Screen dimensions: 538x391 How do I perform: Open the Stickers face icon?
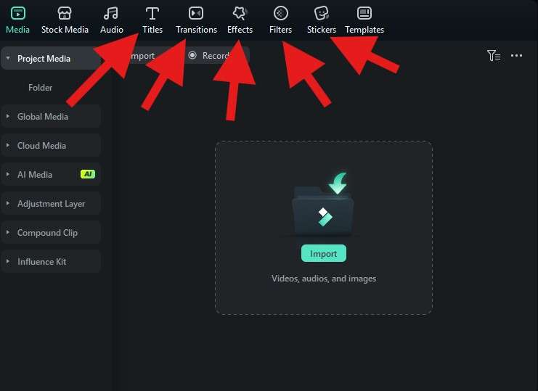pyautogui.click(x=322, y=13)
